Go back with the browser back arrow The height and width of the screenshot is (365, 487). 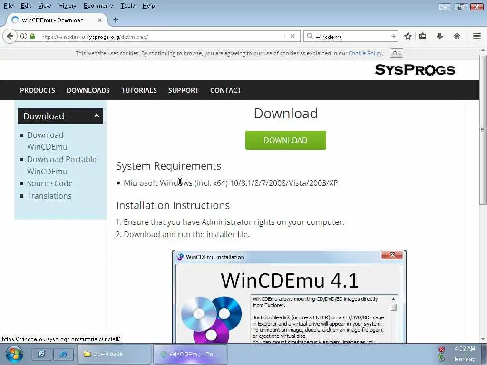tap(10, 37)
